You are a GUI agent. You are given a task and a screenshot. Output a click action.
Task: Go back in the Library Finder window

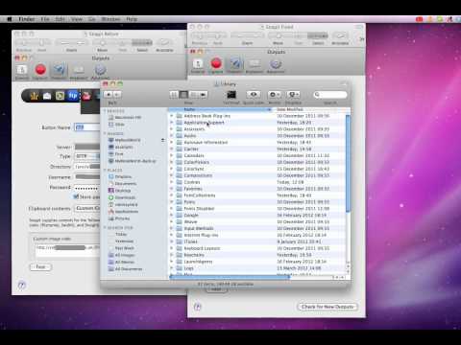point(109,95)
